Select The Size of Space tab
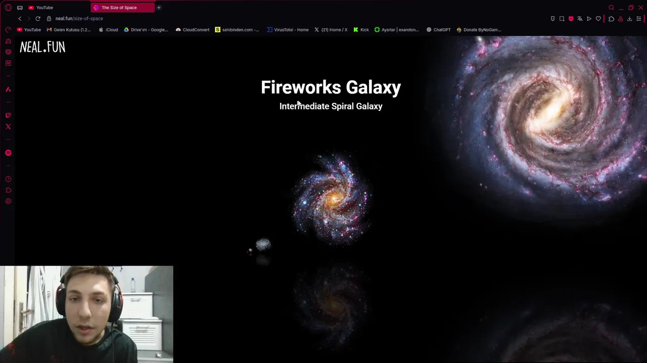 122,8
